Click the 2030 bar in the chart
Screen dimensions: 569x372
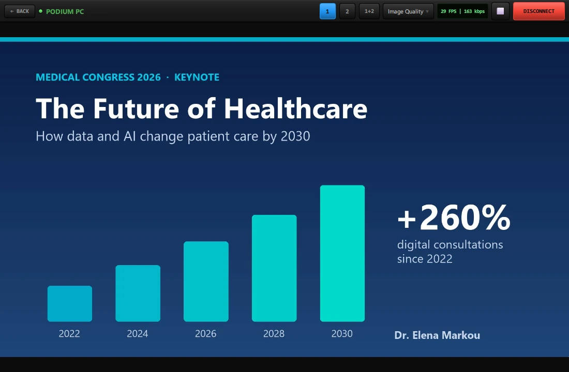(342, 254)
